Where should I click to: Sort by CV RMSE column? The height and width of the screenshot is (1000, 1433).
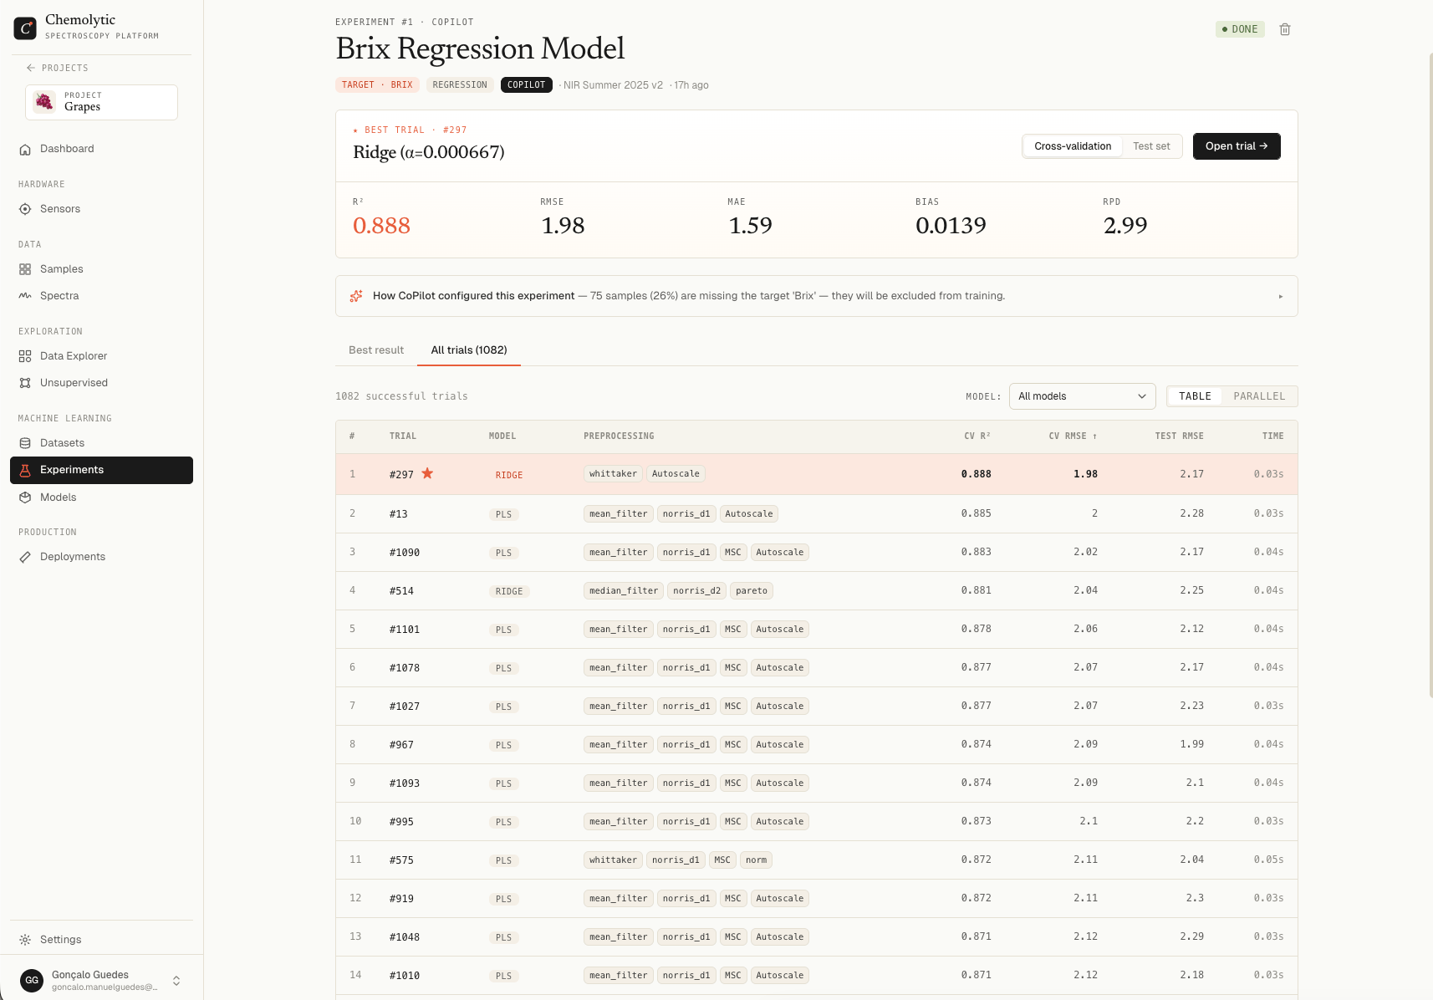click(1073, 436)
